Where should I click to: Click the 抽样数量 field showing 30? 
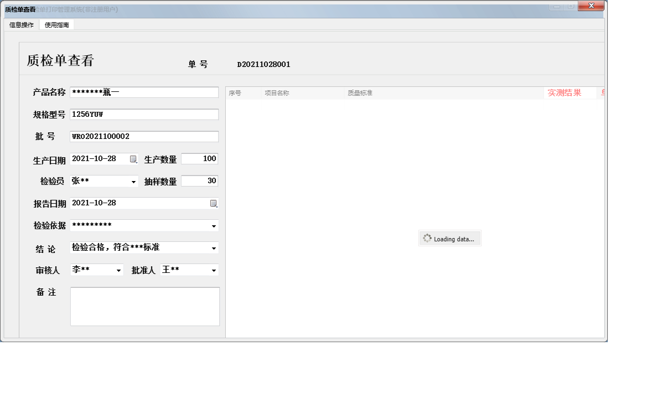199,181
